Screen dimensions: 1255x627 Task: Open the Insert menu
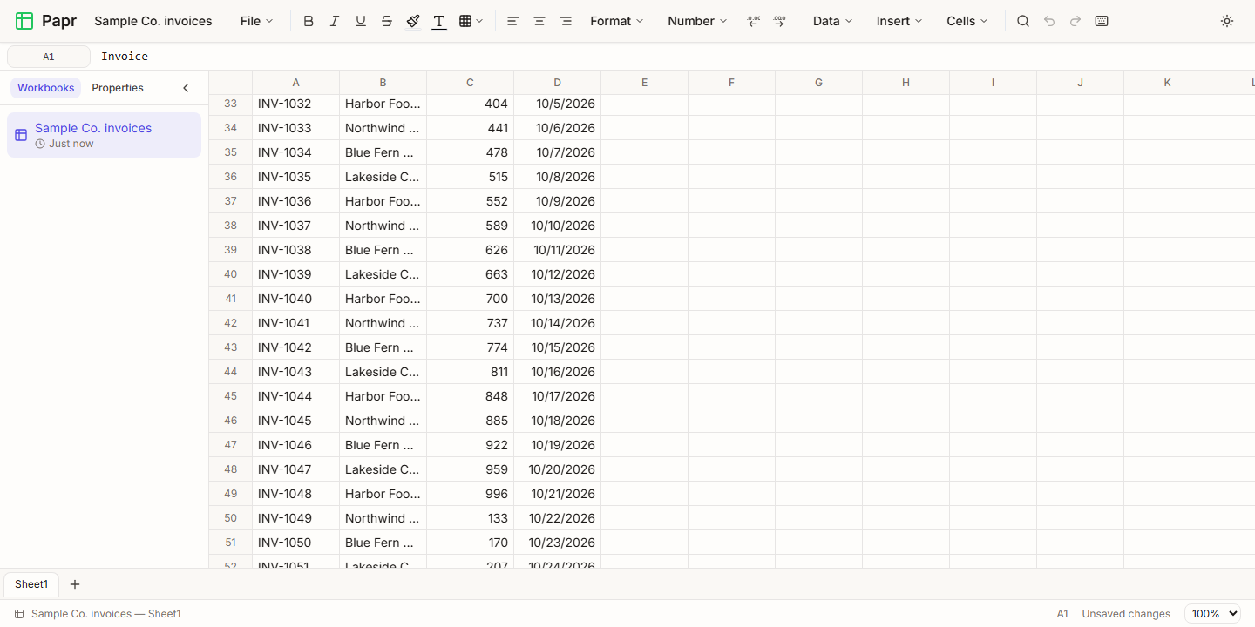pos(899,21)
